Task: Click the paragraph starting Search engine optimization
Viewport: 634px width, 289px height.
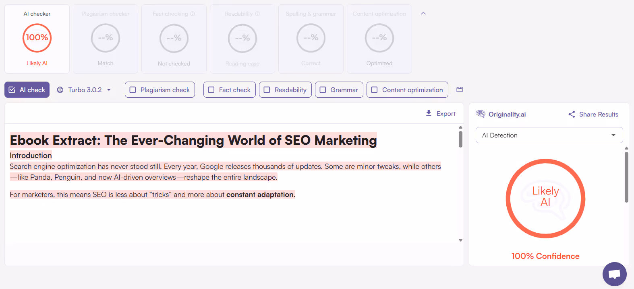Action: click(x=225, y=172)
